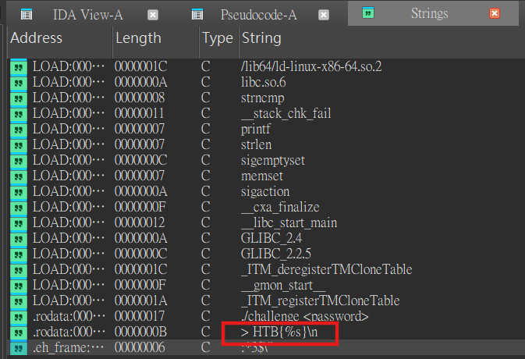Click length value 00000012

pos(140,222)
